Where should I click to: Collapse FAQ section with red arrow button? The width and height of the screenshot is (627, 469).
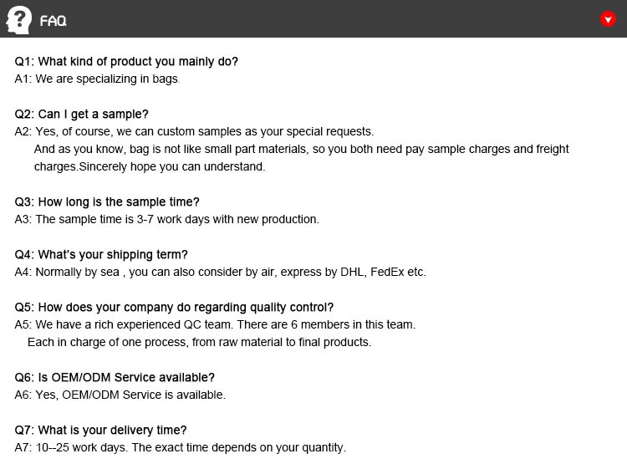[x=608, y=19]
